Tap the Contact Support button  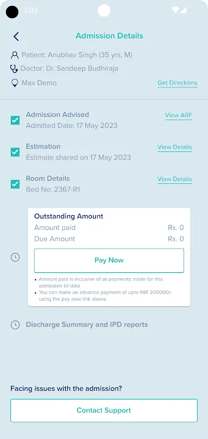click(x=104, y=410)
